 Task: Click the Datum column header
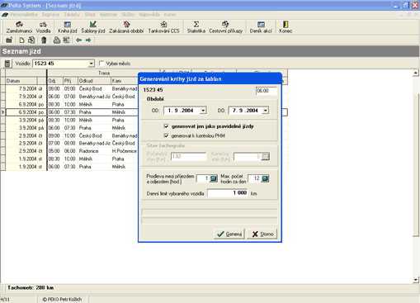(21, 81)
